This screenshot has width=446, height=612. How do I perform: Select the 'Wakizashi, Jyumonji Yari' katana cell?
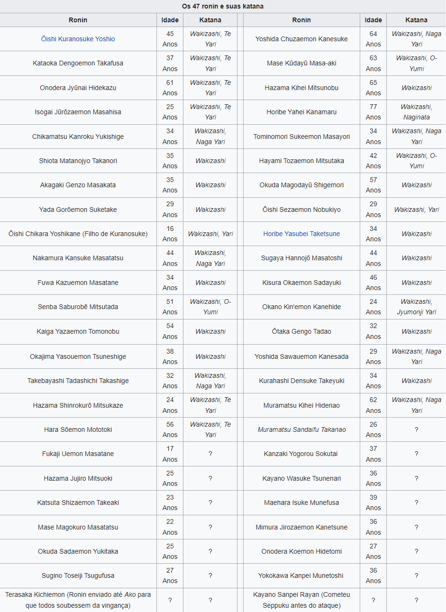click(416, 307)
